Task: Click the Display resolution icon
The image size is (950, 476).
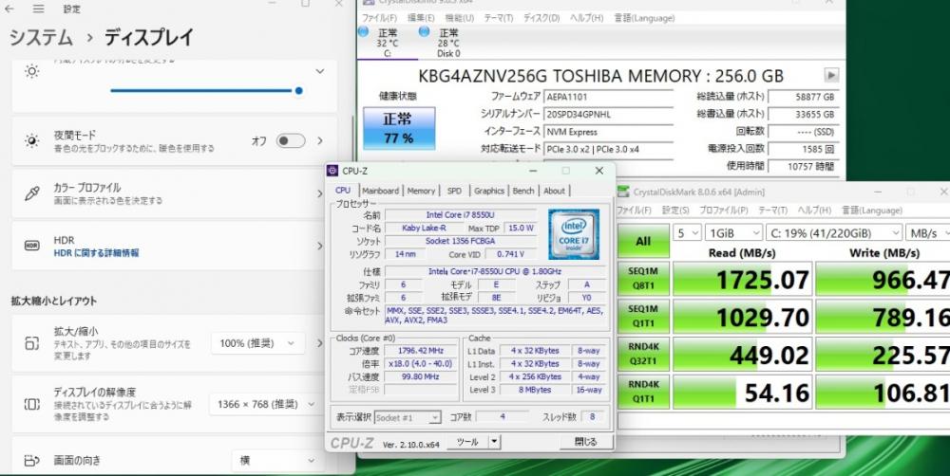Action: [x=32, y=404]
